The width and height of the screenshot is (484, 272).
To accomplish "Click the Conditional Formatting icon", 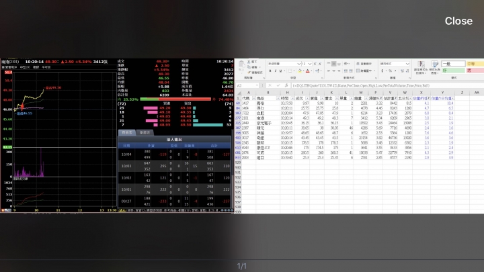I will [421, 68].
